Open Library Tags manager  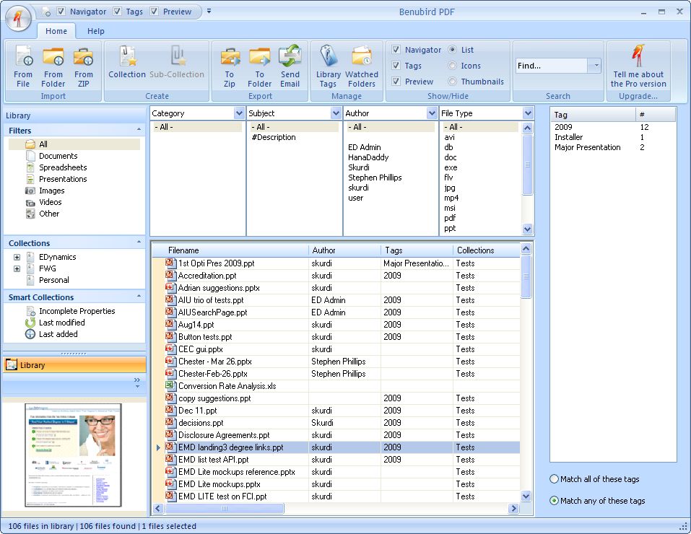point(329,66)
